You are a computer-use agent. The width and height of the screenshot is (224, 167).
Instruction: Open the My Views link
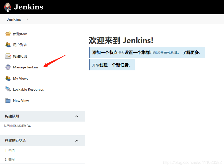click(x=20, y=78)
